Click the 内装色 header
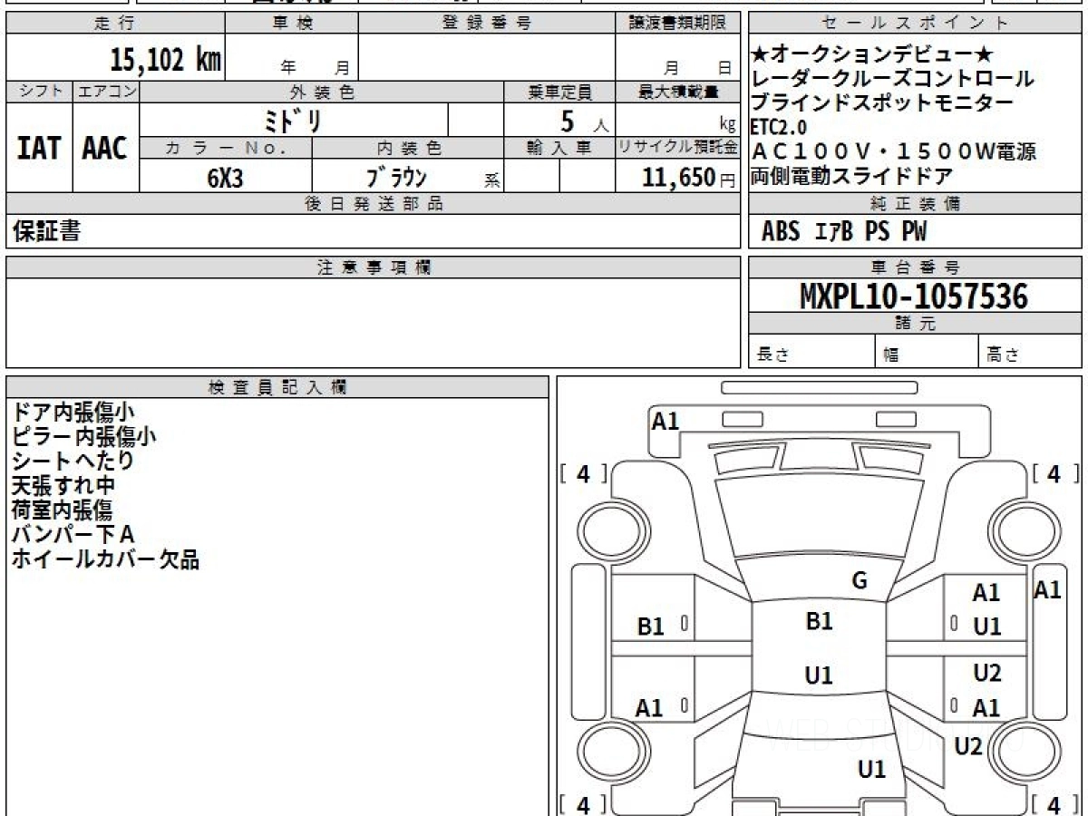Image resolution: width=1088 pixels, height=816 pixels. click(408, 148)
